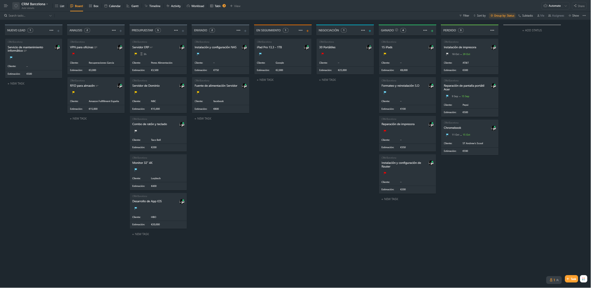This screenshot has width=591, height=288.
Task: Click the orange plus in EN SEGUIMIENTO column
Action: [307, 31]
